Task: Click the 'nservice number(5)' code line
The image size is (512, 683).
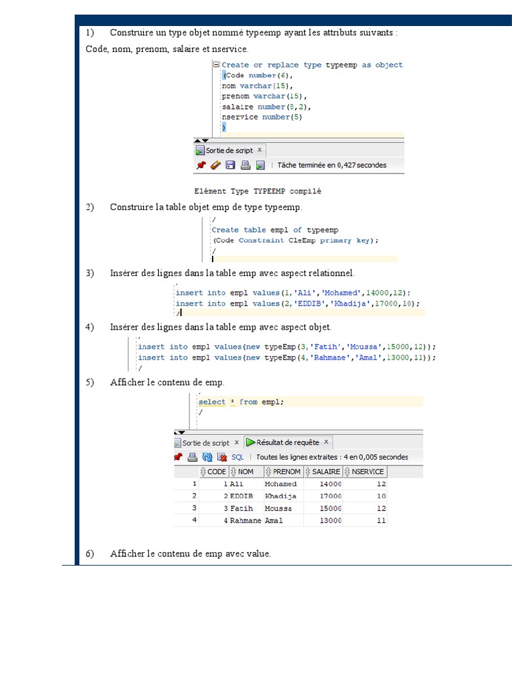Action: (x=261, y=117)
